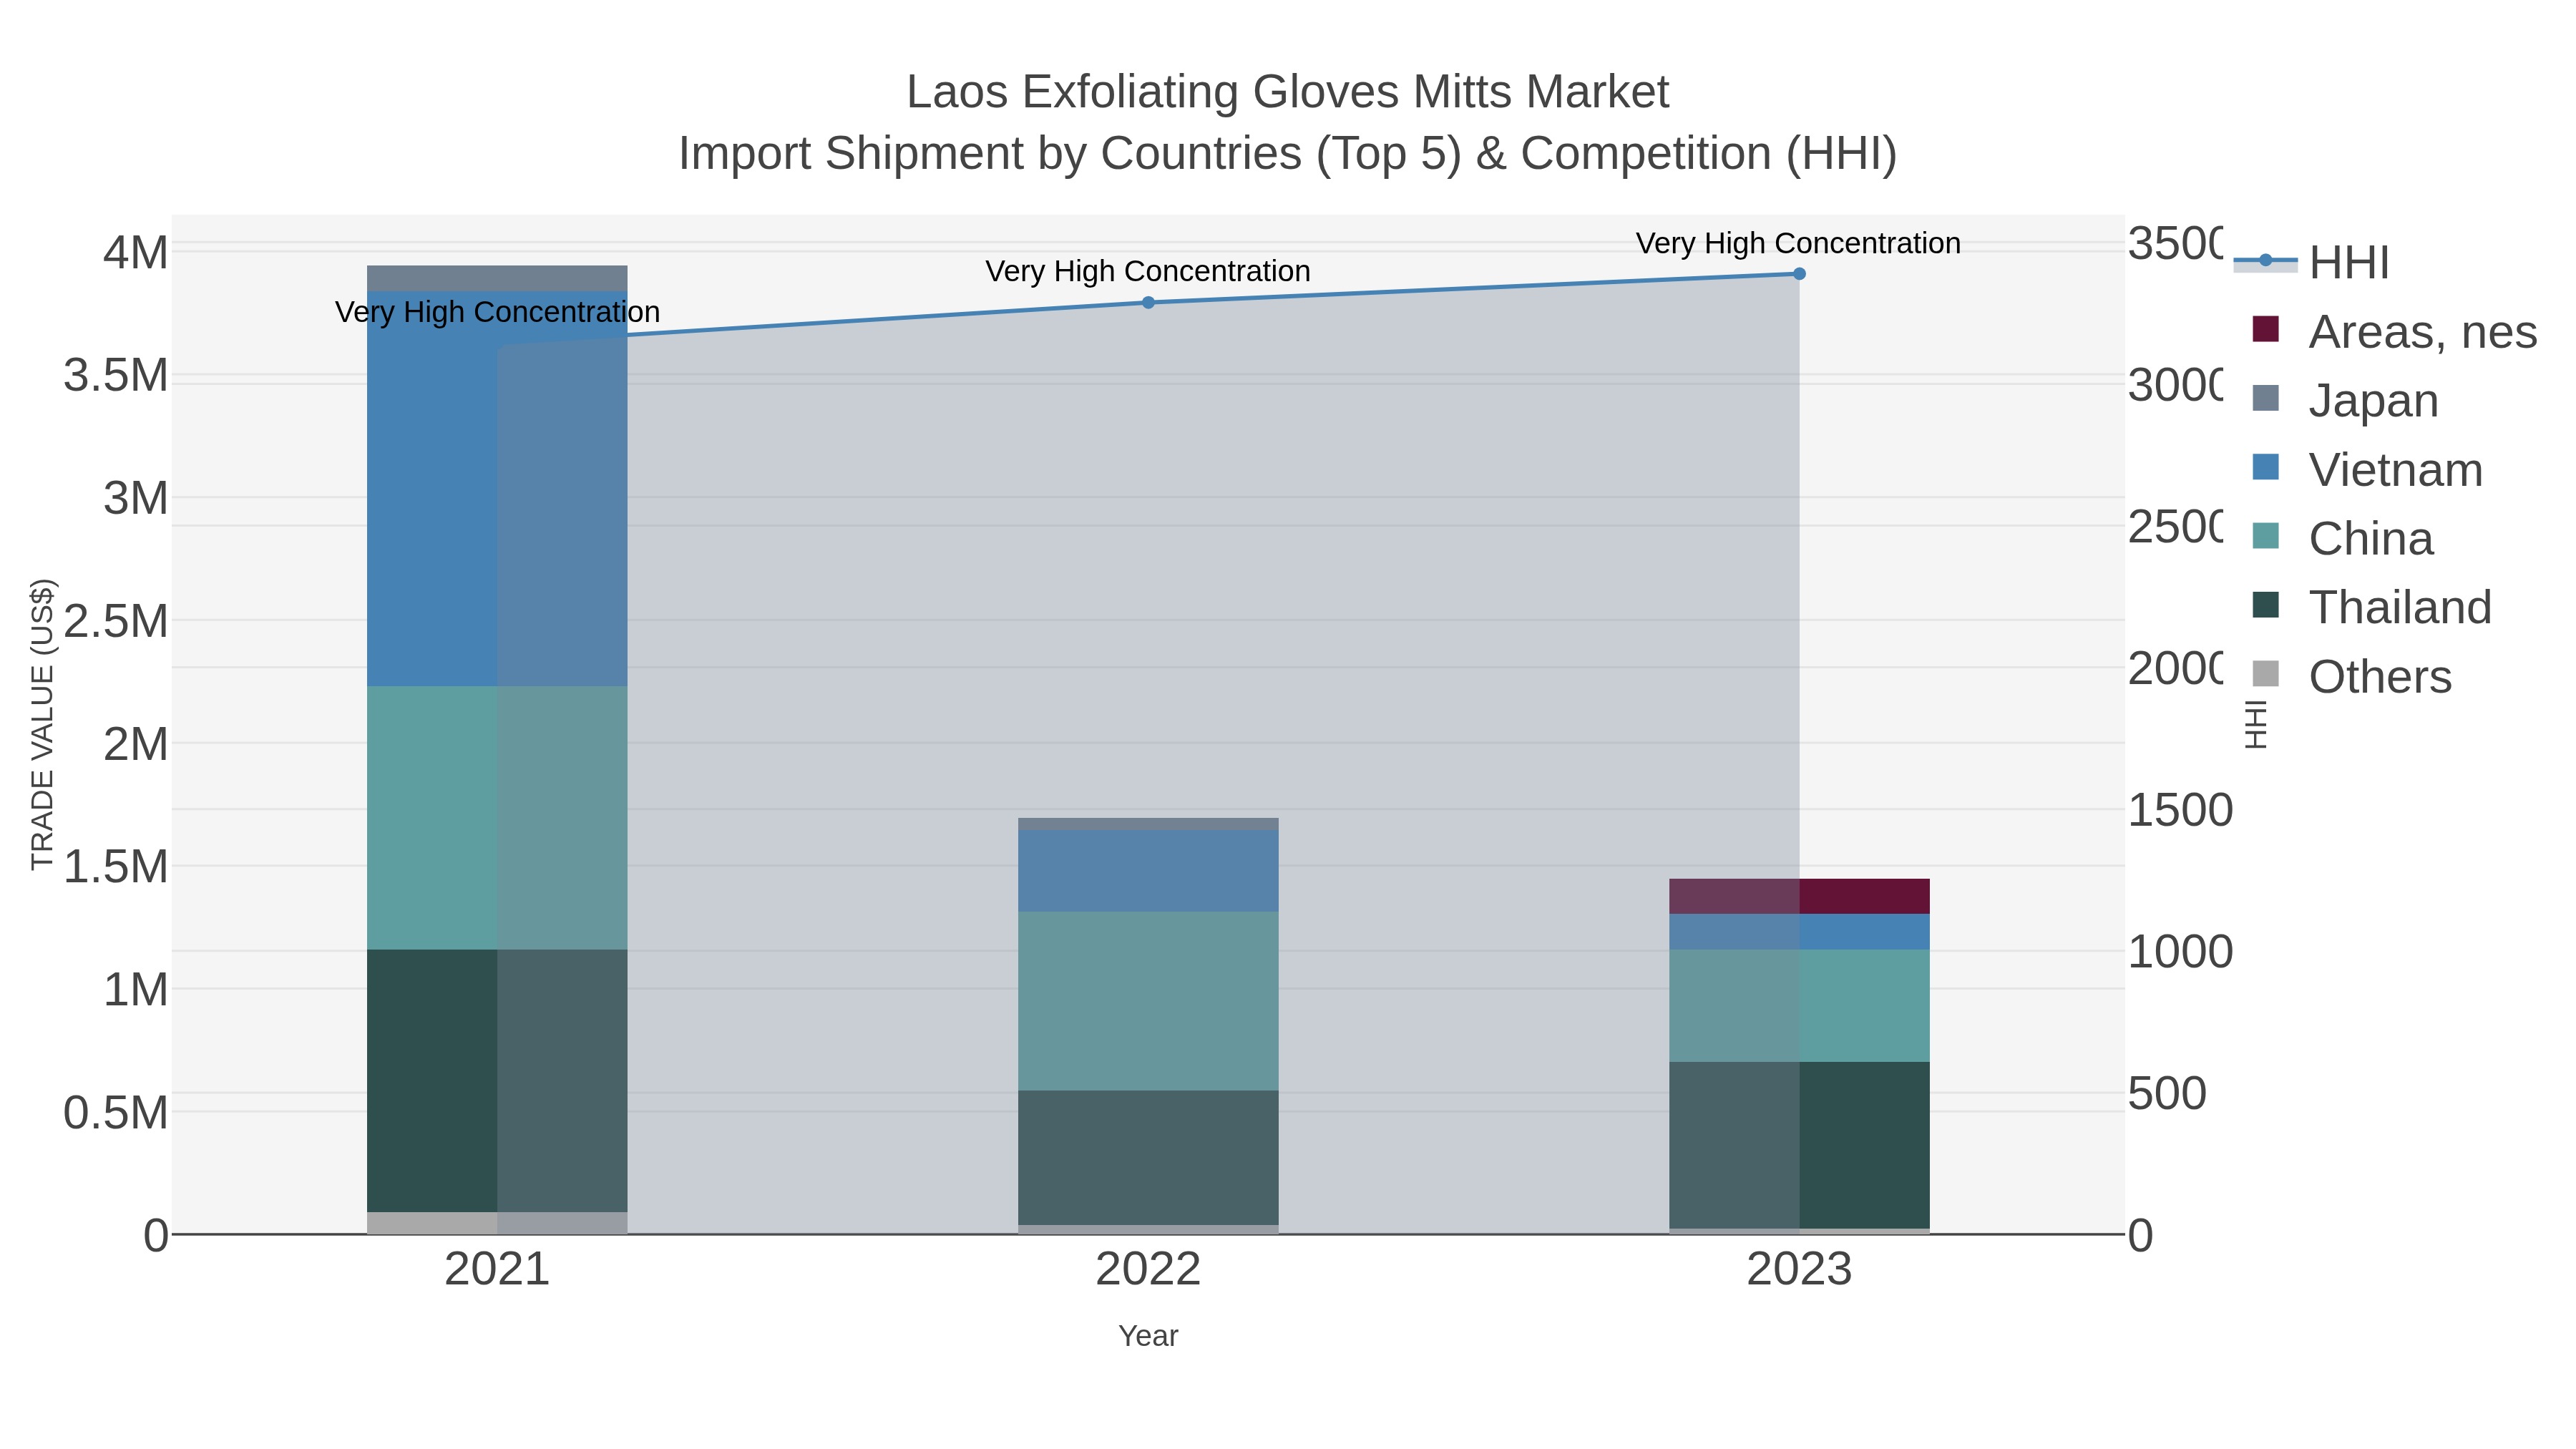Screen dimensions: 2576x1449
Task: Click the Areas, nes maroon legend swatch
Action: (2265, 329)
